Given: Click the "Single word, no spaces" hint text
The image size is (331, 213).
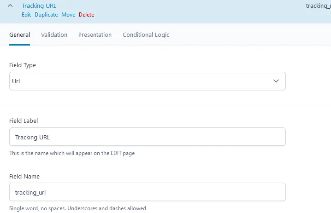Looking at the screenshot, I should (77, 208).
